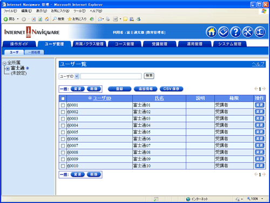The width and height of the screenshot is (270, 203).
Task: Check the box for user fj0009
Action: [63, 159]
